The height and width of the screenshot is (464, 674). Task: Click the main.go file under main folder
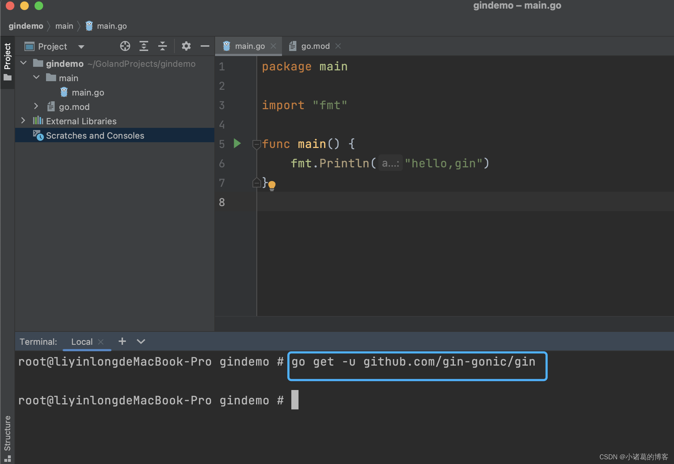click(x=88, y=92)
